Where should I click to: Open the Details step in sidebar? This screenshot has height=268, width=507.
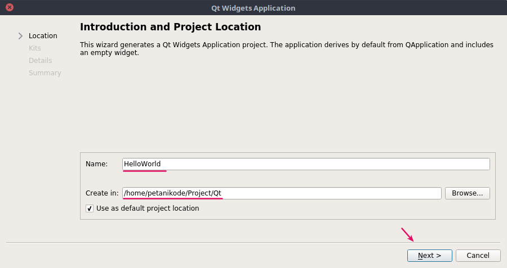tap(40, 61)
